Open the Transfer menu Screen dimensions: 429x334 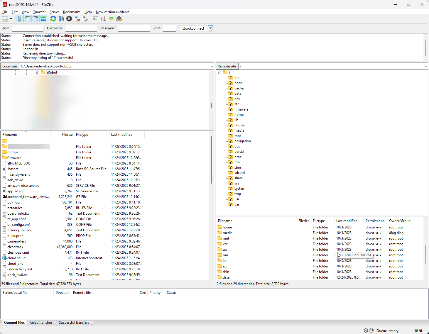(x=39, y=12)
